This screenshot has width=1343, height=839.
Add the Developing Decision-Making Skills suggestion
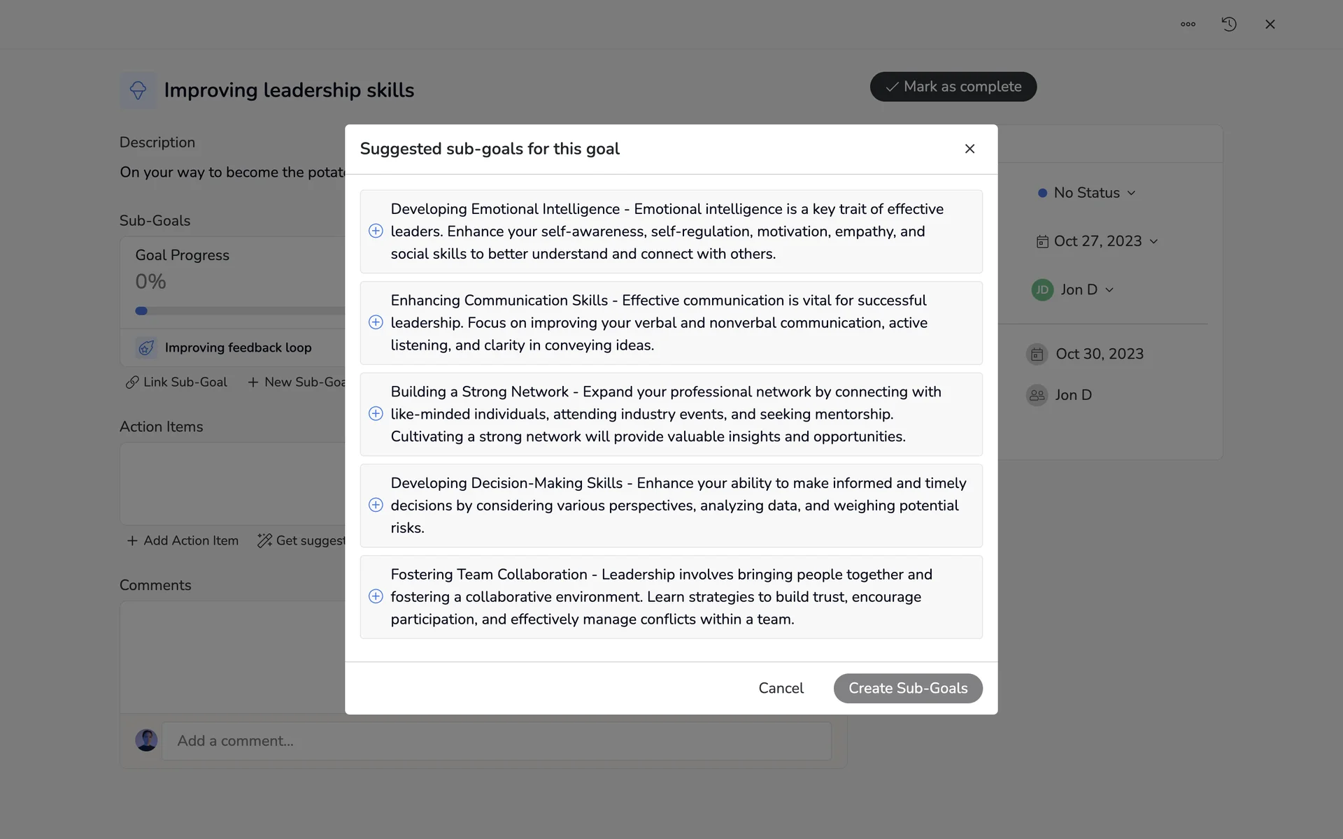click(x=376, y=505)
